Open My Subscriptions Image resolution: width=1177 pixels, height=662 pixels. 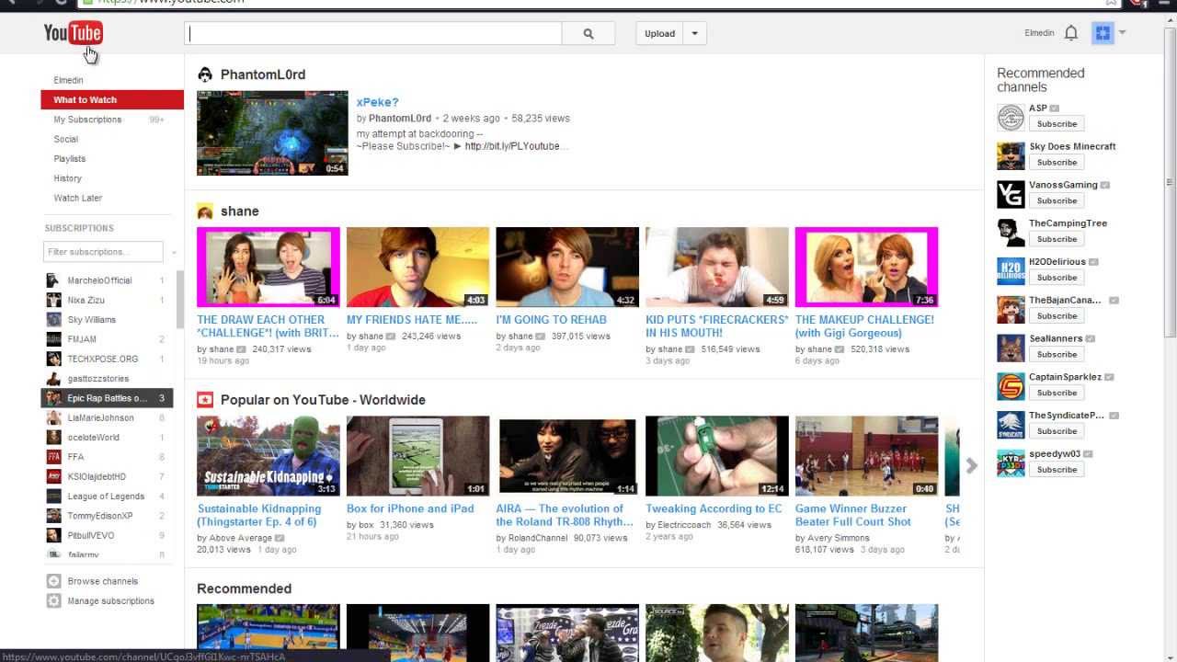[x=87, y=120]
